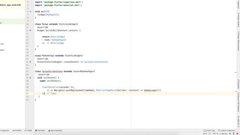240x135 pixels.
Task: Click the 2 spaces indent setting
Action: tap(223, 133)
